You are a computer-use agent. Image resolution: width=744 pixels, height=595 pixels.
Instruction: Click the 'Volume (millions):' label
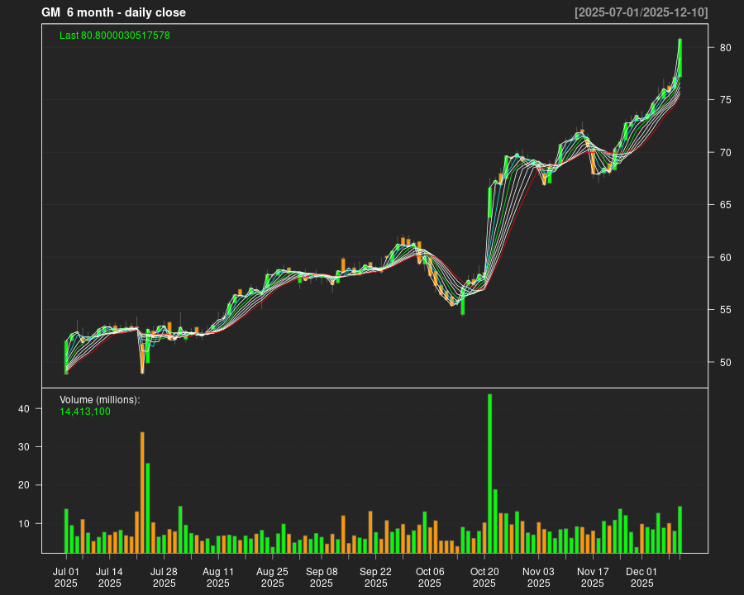[100, 399]
